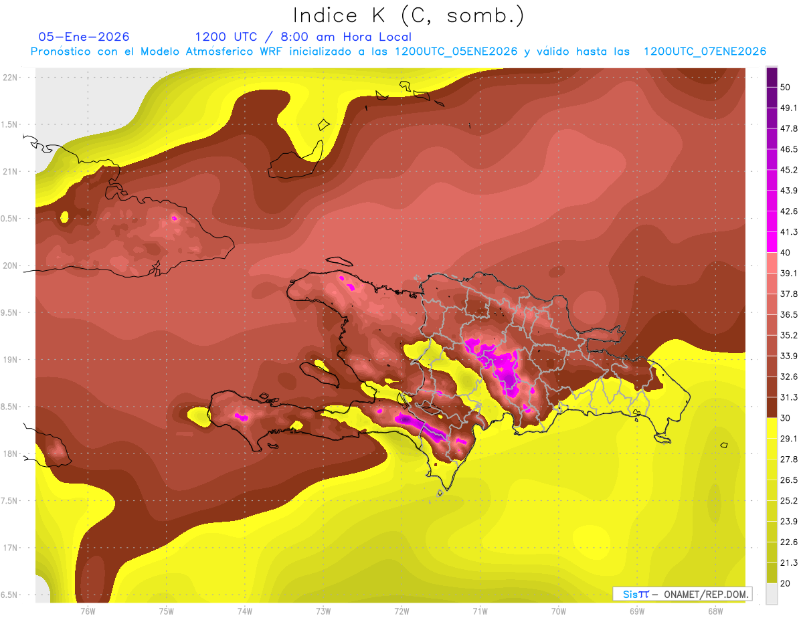Pick the dark purple swatch between 49.1 and 50
Image resolution: width=803 pixels, height=620 pixels.
point(772,97)
